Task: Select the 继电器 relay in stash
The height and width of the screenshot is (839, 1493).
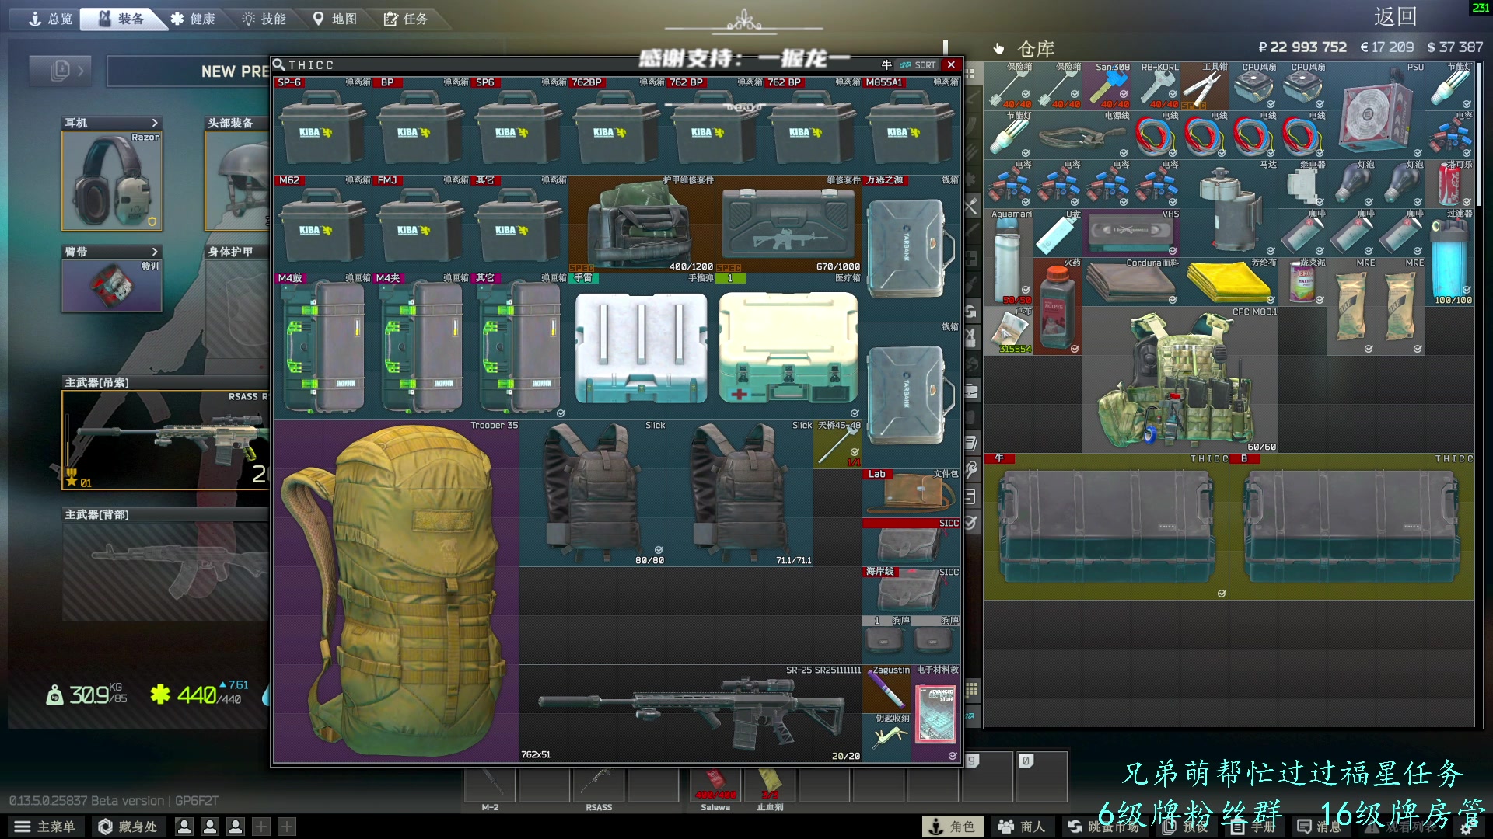Action: (x=1303, y=183)
